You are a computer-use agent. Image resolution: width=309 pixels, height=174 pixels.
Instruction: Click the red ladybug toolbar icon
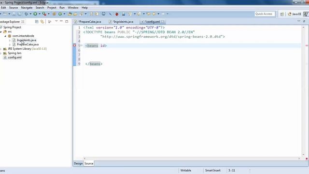click(x=117, y=14)
